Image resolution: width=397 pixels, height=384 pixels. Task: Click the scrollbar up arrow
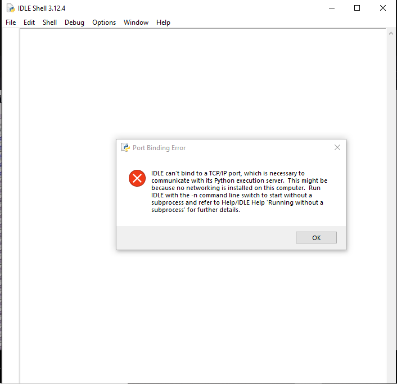pyautogui.click(x=391, y=33)
